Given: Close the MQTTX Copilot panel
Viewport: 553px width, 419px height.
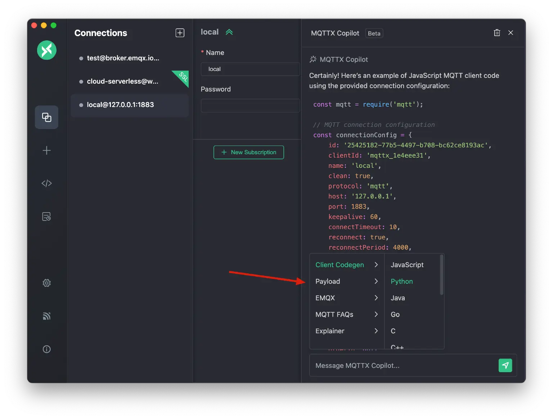Looking at the screenshot, I should [x=511, y=32].
